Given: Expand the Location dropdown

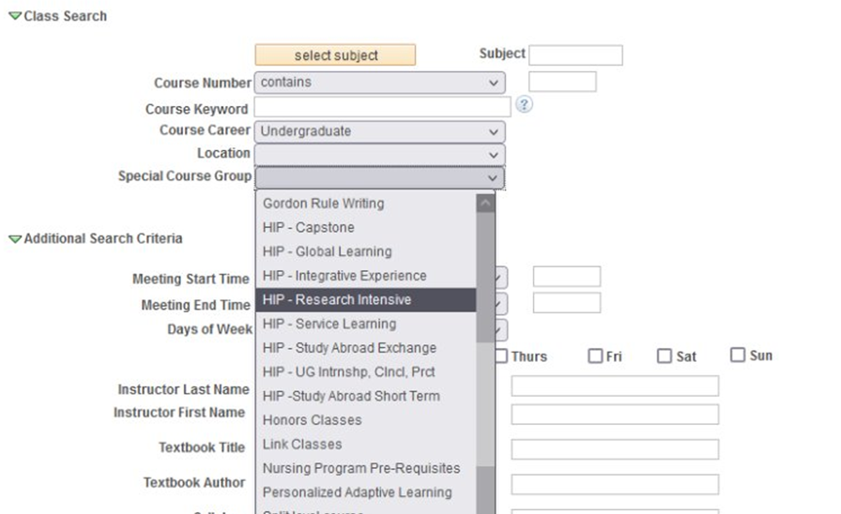Looking at the screenshot, I should pos(379,154).
